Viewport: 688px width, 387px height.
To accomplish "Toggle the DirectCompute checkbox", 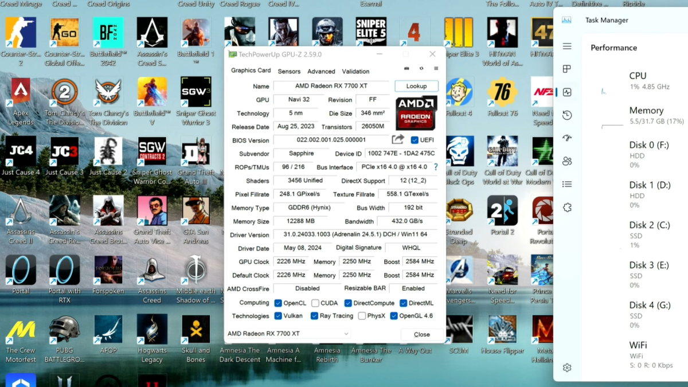I will pos(348,303).
